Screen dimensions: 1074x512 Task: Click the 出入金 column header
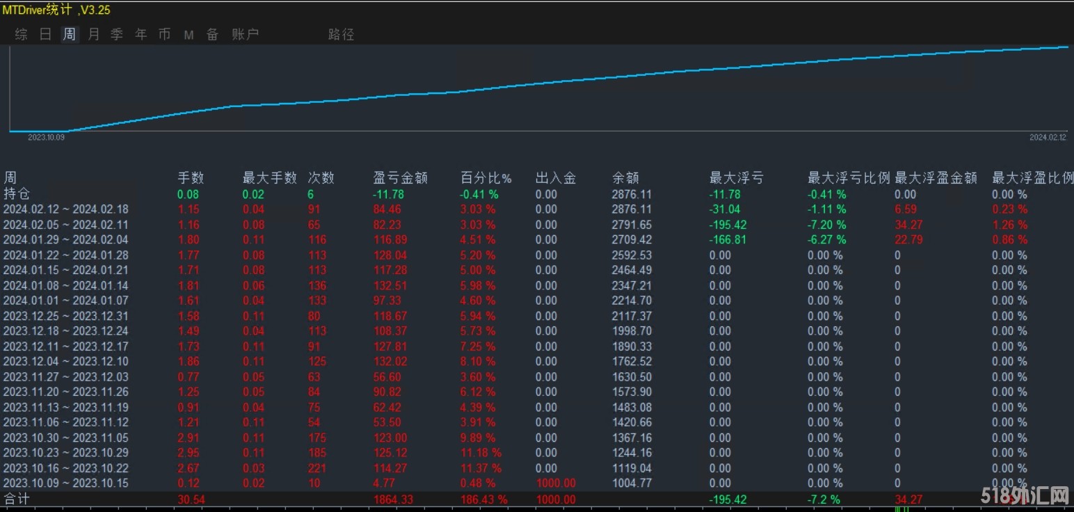tap(556, 178)
